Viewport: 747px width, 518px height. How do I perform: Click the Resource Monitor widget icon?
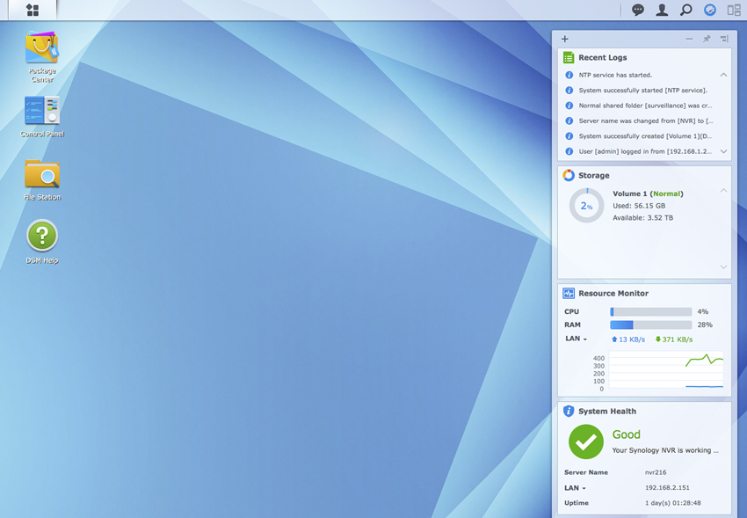[x=569, y=294]
